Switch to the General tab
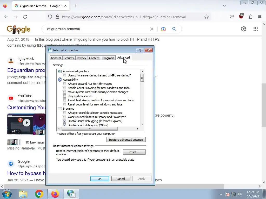 coord(56,58)
